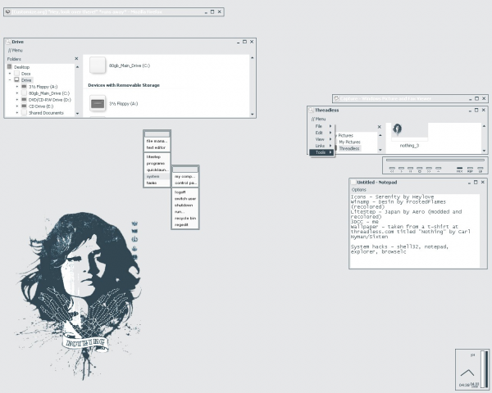Choose shutdown in the system submenu
The width and height of the screenshot is (492, 393).
point(185,206)
